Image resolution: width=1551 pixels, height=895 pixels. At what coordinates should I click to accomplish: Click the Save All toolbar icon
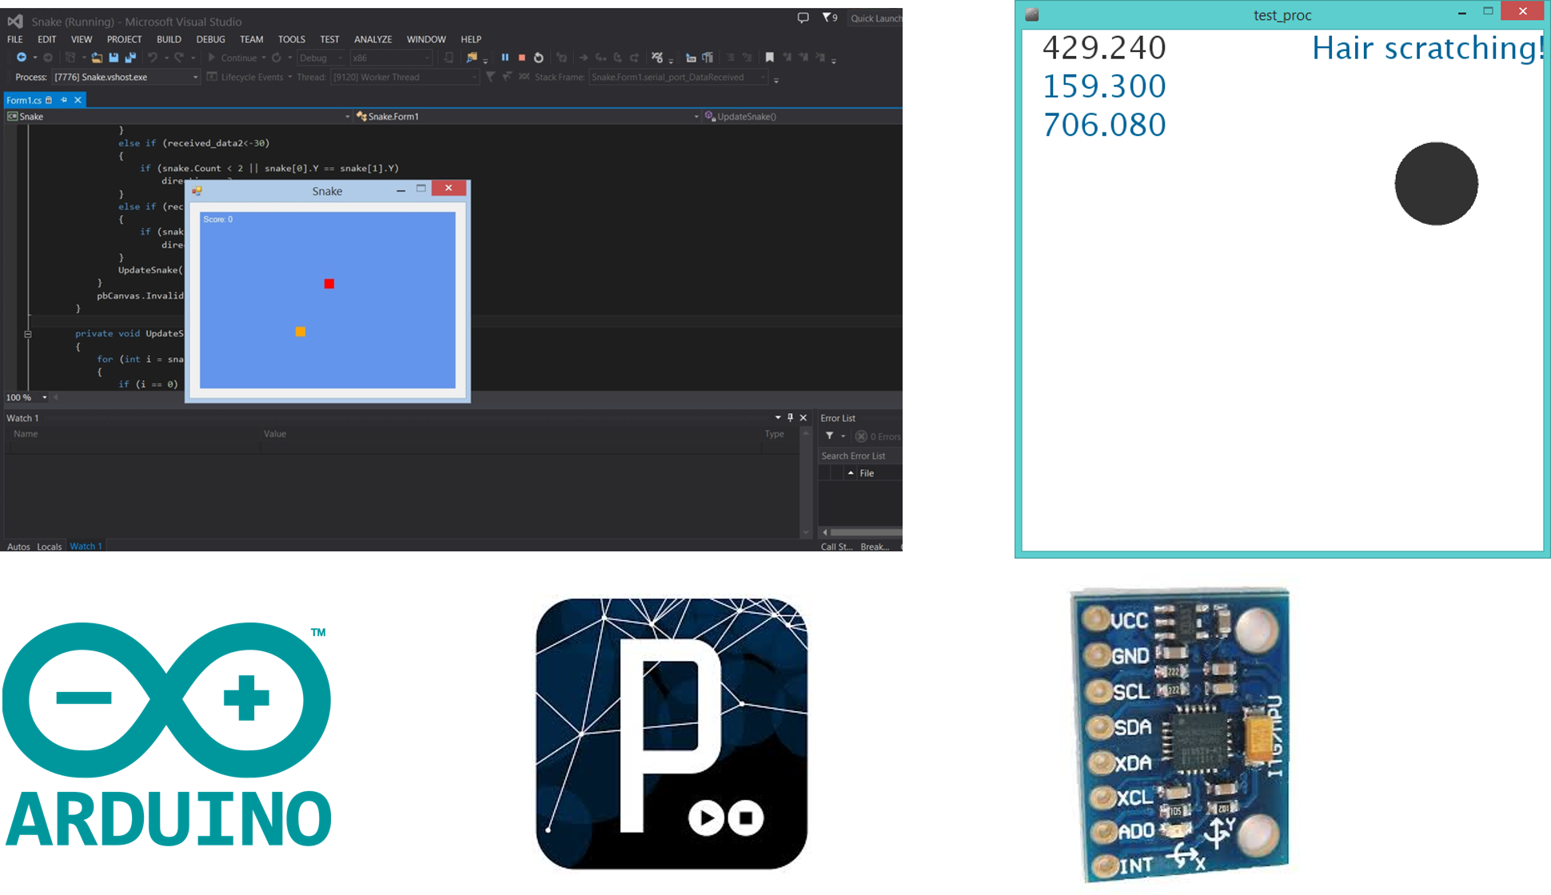point(130,58)
